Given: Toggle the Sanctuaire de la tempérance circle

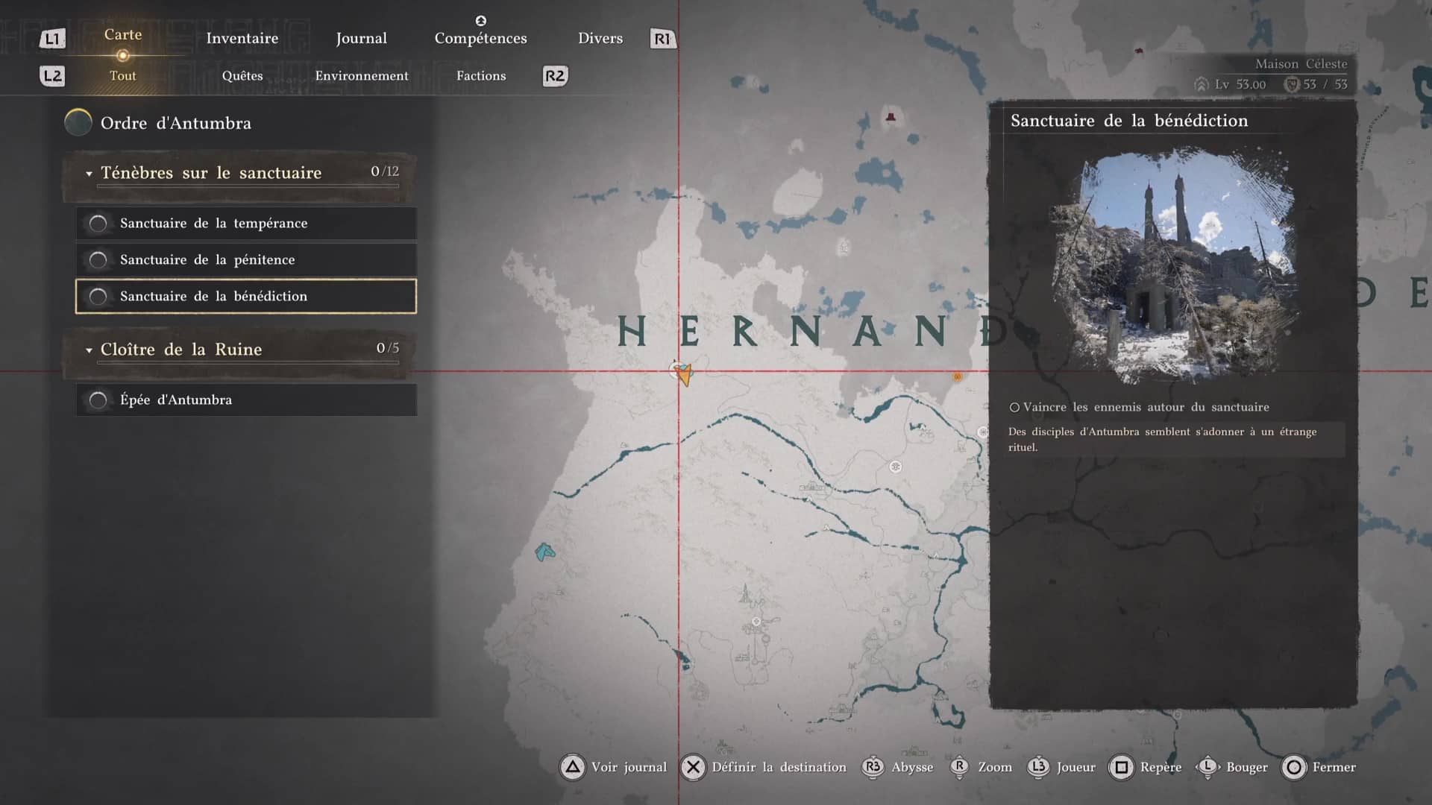Looking at the screenshot, I should [x=98, y=224].
